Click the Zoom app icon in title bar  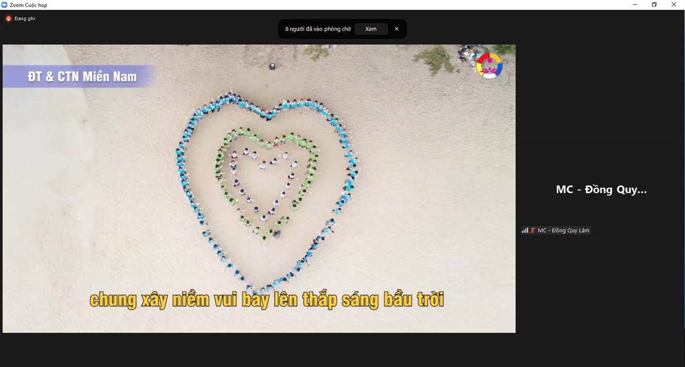[4, 5]
